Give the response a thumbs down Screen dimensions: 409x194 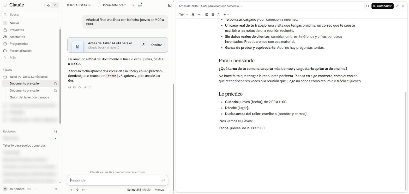[85, 87]
